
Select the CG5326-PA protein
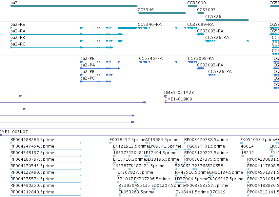212,75
